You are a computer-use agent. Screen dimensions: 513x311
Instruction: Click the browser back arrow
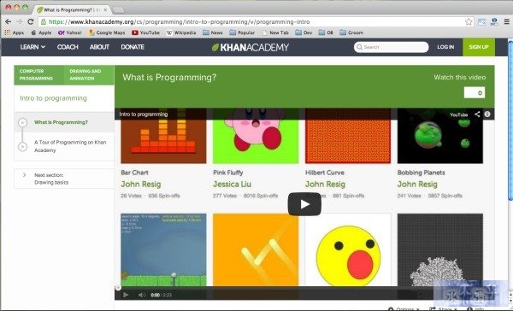point(9,21)
